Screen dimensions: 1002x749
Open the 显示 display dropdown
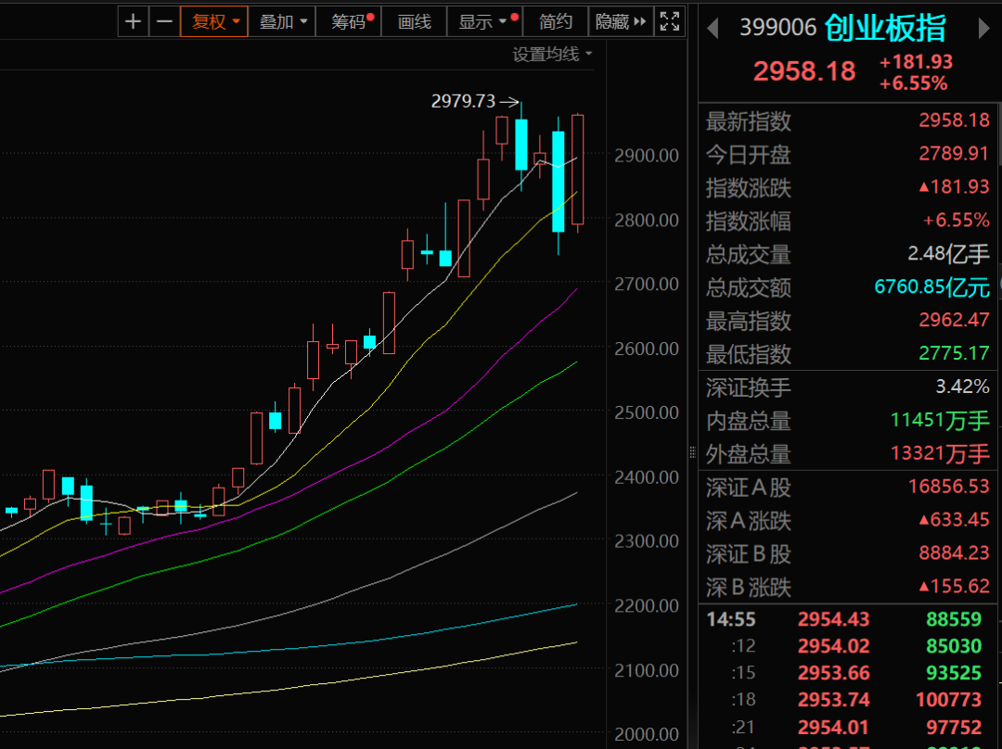pos(483,21)
